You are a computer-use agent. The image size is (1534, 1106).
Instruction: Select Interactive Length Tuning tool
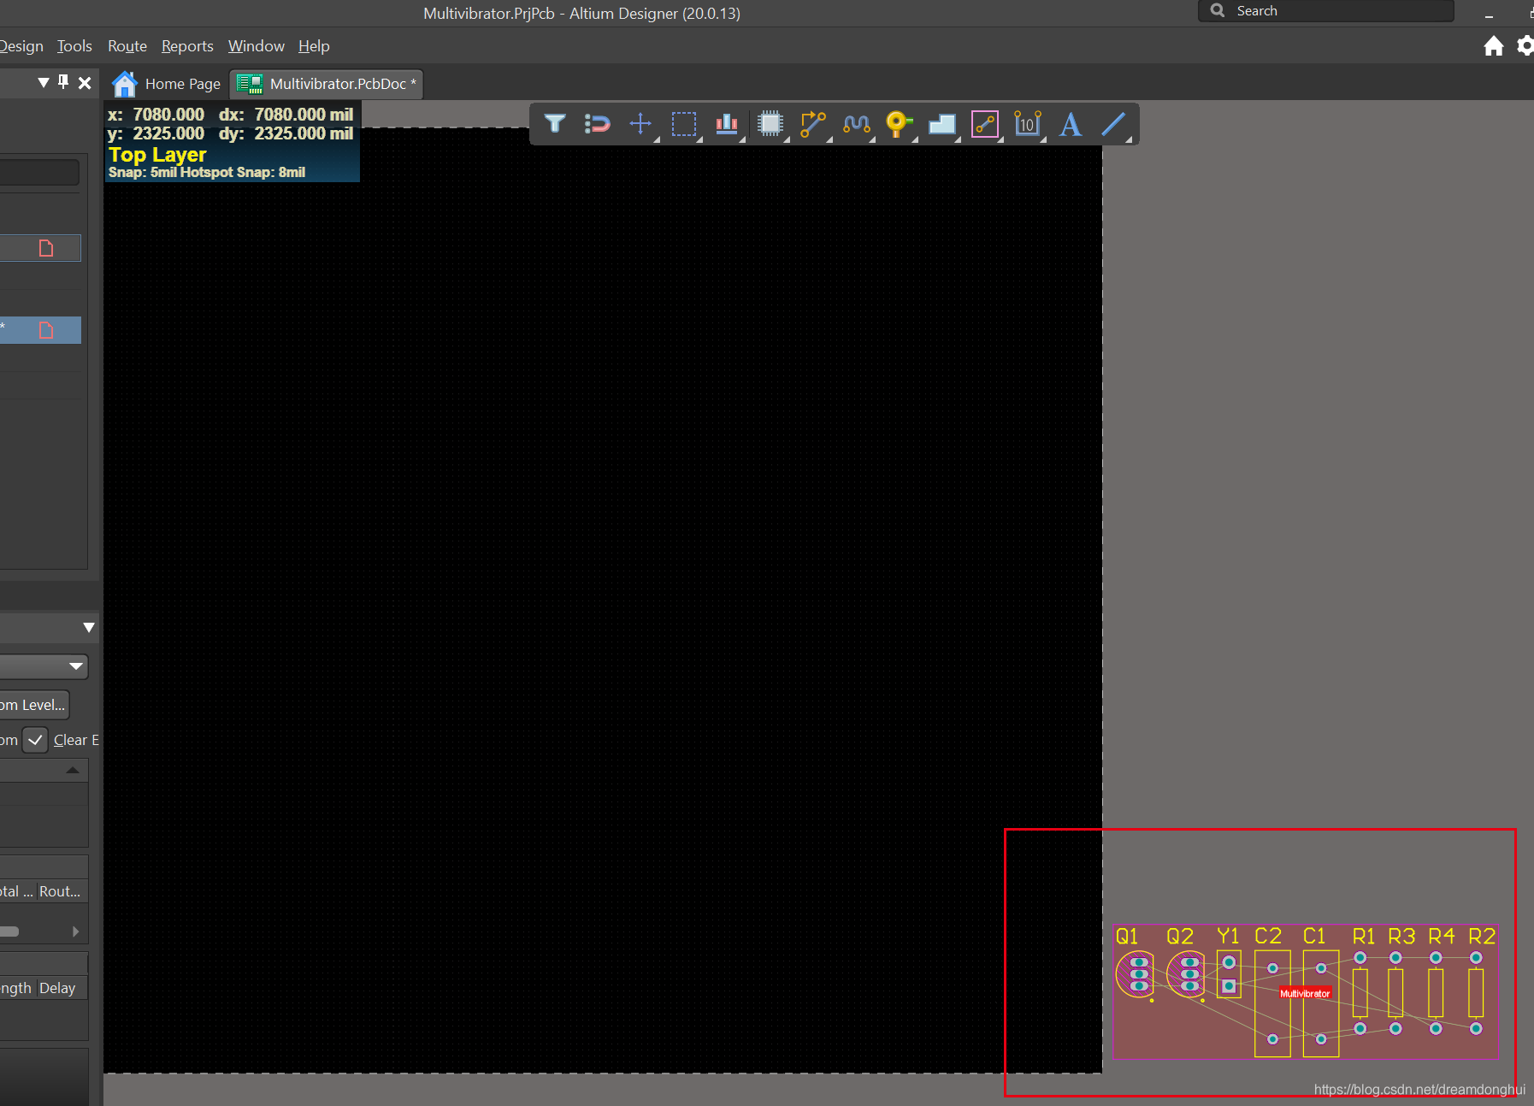pyautogui.click(x=857, y=124)
